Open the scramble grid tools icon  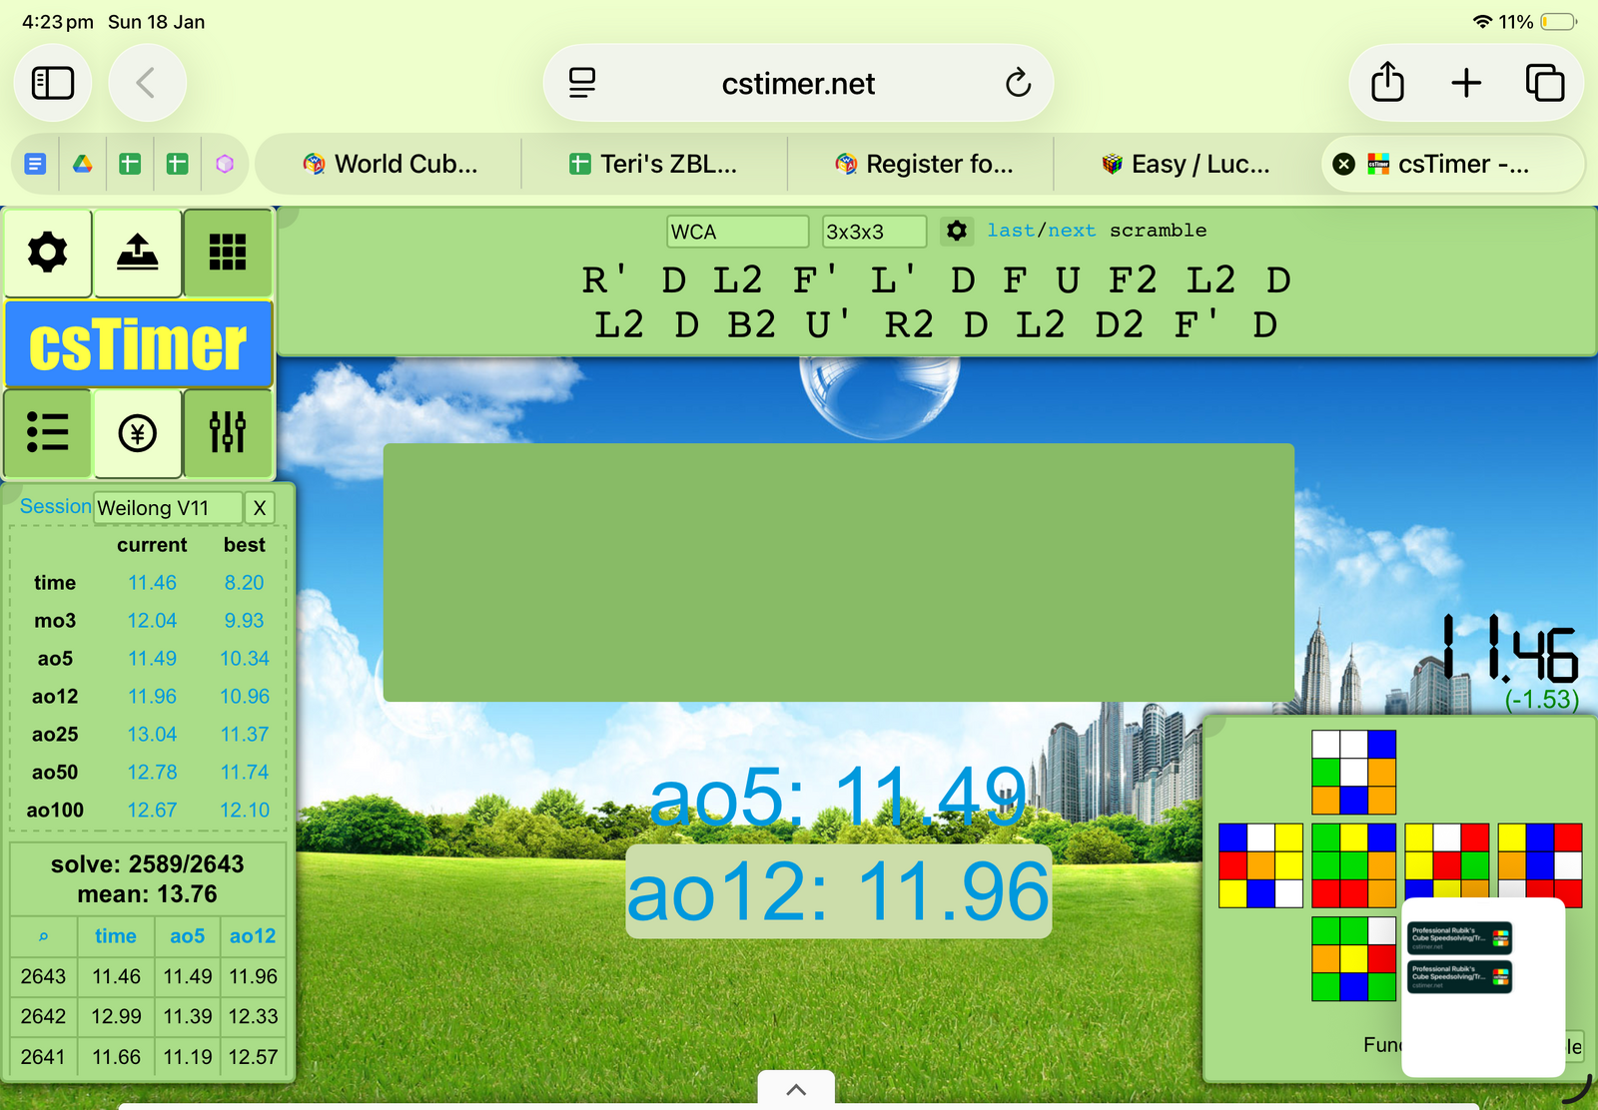coord(228,253)
